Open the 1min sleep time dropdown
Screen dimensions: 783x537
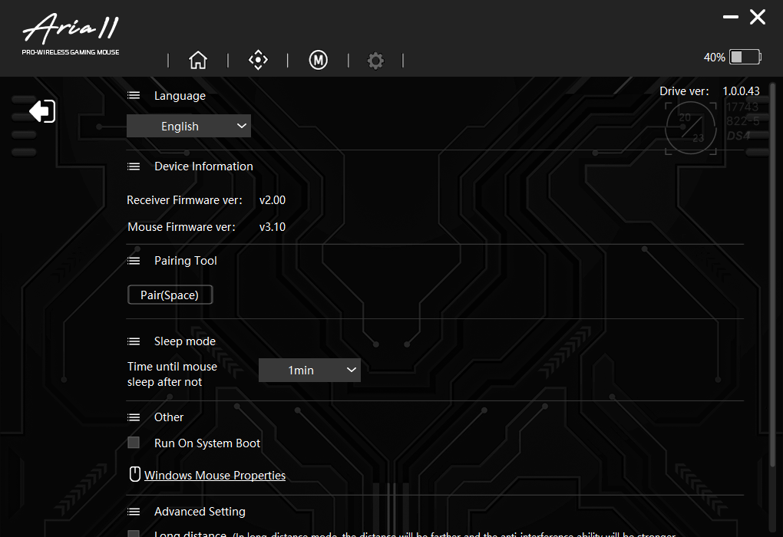pos(309,371)
